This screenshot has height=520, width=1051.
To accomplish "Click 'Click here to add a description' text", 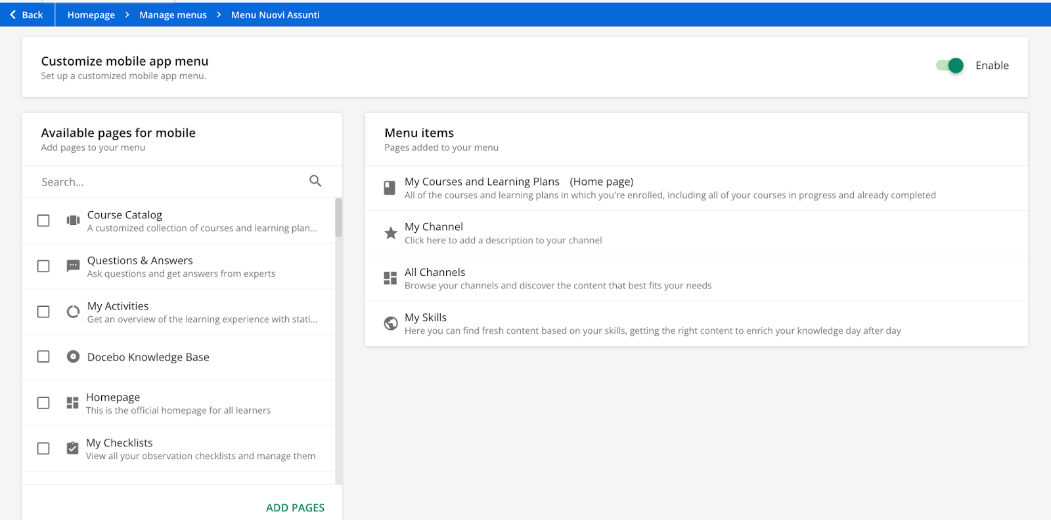I will point(503,240).
